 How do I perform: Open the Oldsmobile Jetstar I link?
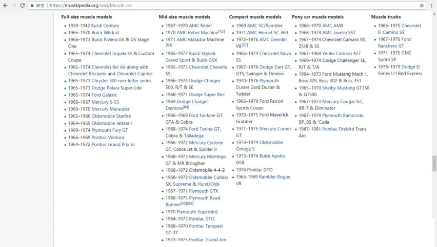[111, 123]
